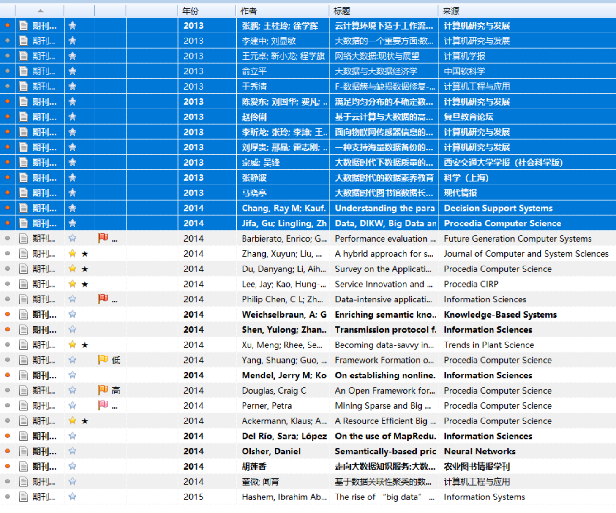Image resolution: width=616 pixels, height=513 pixels.
Task: Select the title 'On the use of MapRedu.'
Action: pyautogui.click(x=385, y=436)
